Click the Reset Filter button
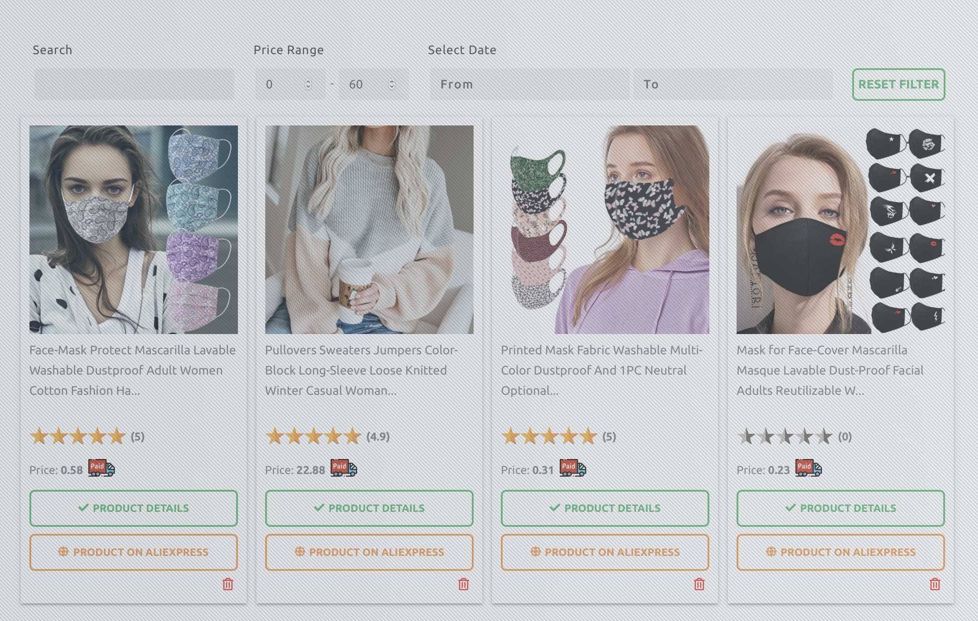The image size is (978, 621). pos(898,85)
